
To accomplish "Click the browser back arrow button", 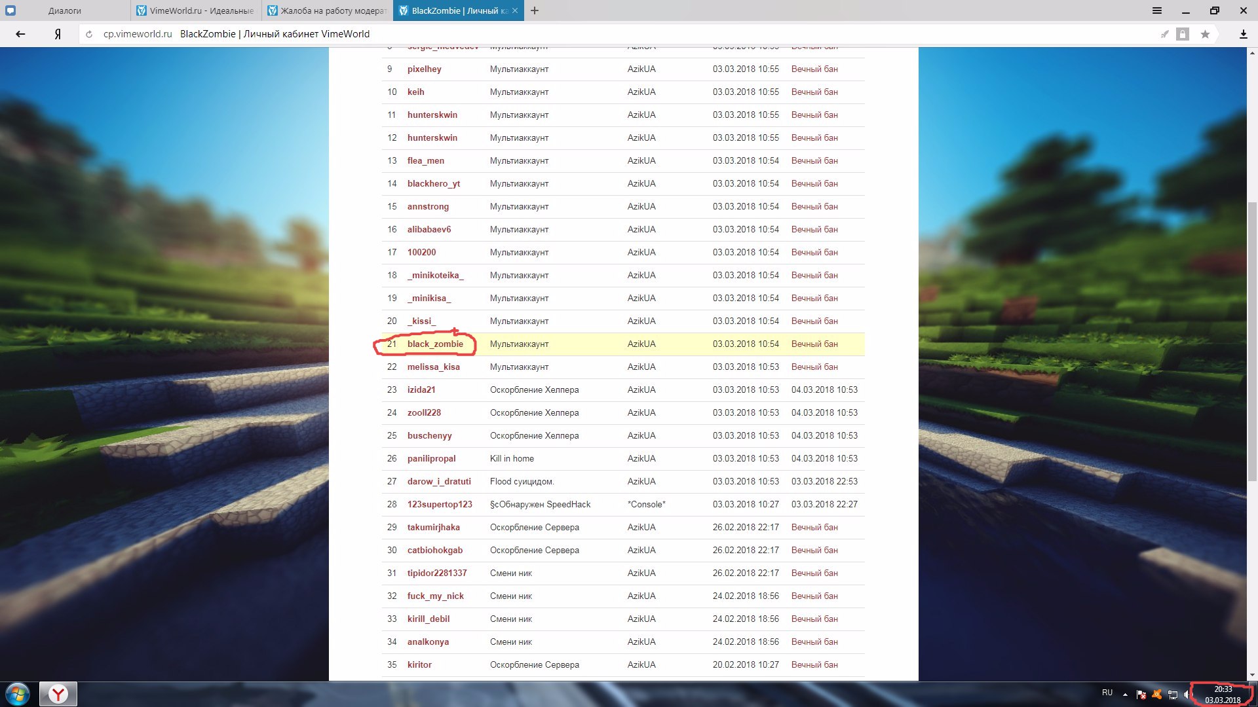I will click(x=20, y=34).
